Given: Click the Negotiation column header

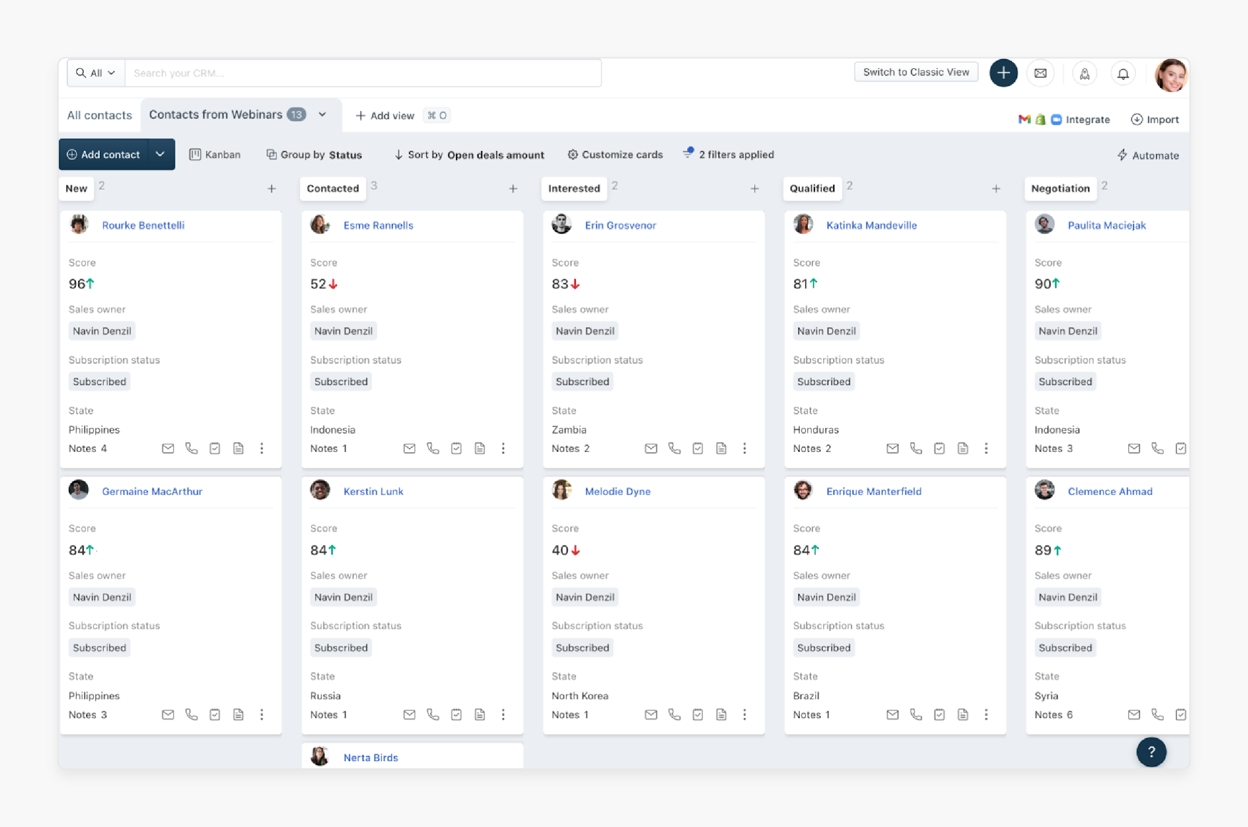Looking at the screenshot, I should tap(1060, 189).
